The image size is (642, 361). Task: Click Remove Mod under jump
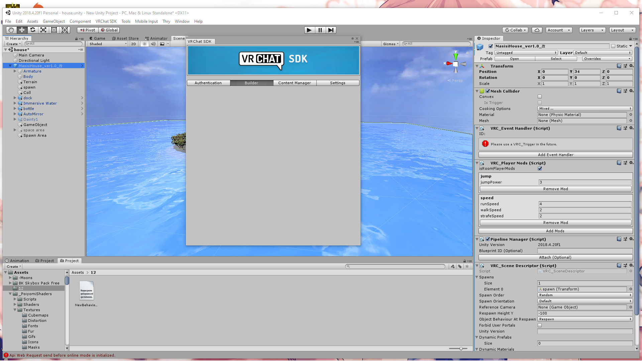coord(555,189)
